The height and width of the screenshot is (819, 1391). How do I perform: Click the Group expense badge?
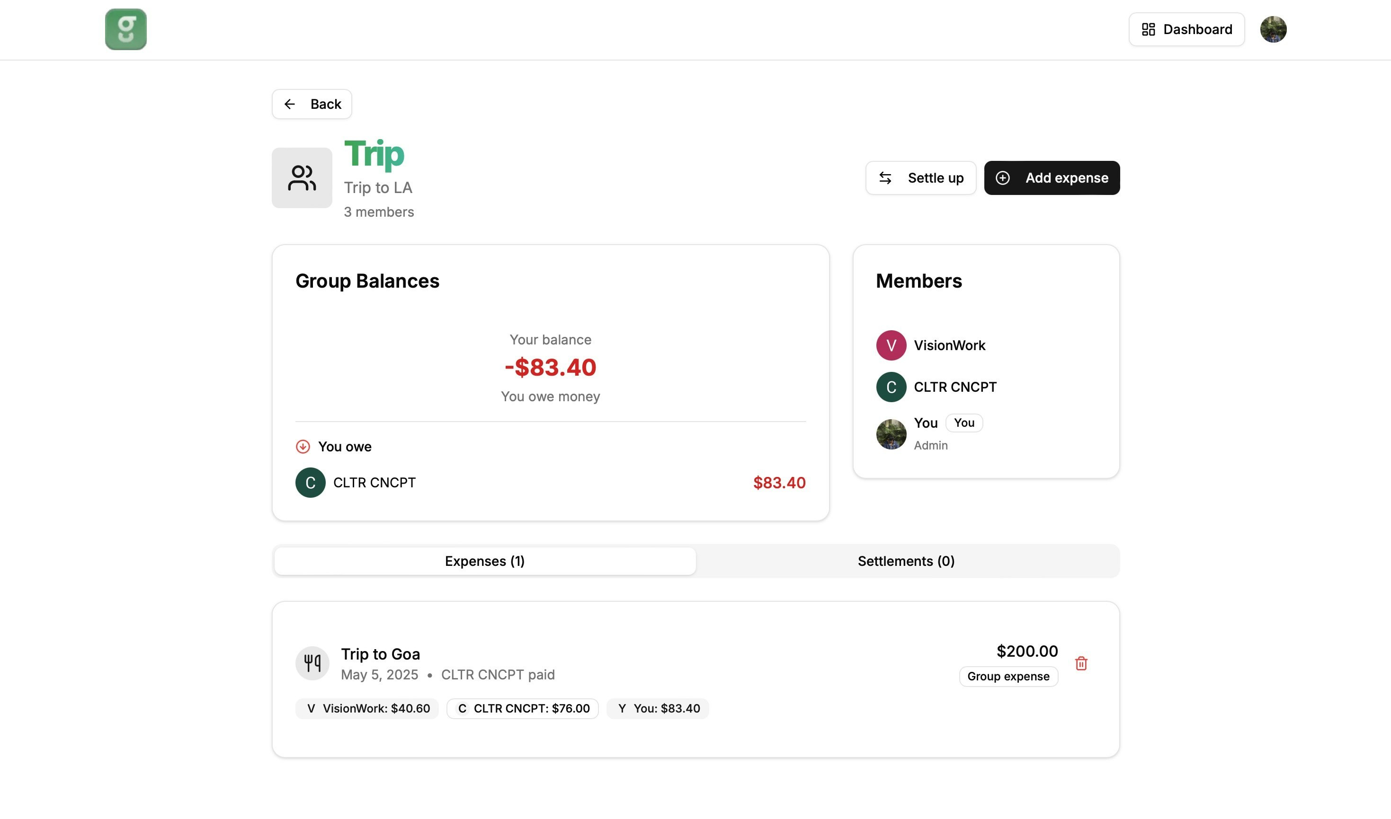(x=1008, y=677)
